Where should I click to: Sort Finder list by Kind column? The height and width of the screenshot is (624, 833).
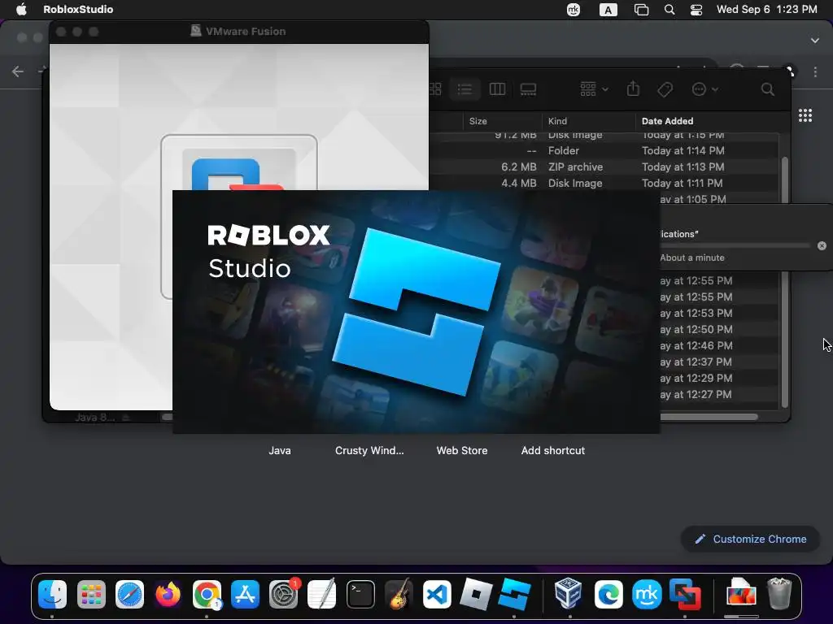pos(589,121)
